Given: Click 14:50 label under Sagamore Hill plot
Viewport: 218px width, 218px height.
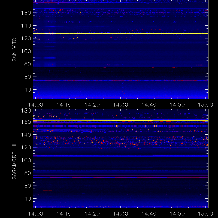Looking at the screenshot, I should click(x=177, y=214).
